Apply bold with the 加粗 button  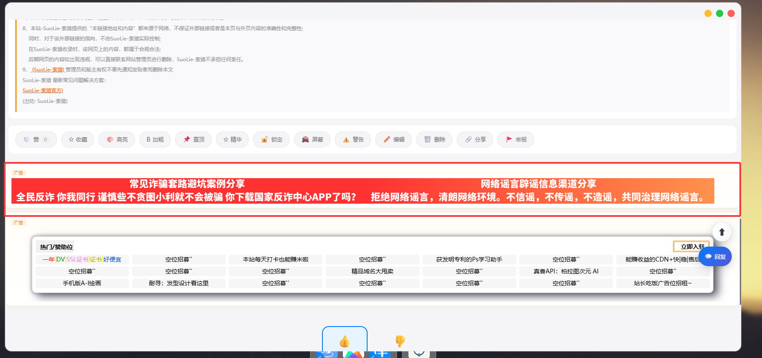155,139
